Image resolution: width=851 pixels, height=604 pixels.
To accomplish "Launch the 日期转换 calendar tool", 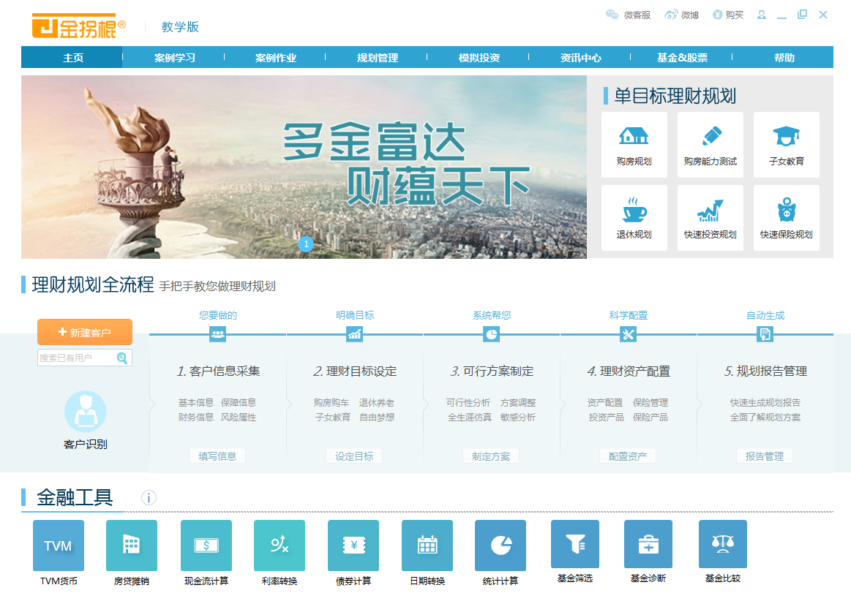I will pos(427,546).
